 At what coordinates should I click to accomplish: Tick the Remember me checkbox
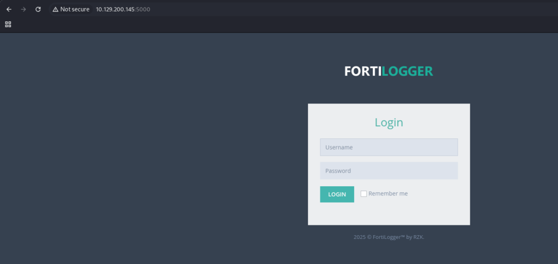click(363, 194)
